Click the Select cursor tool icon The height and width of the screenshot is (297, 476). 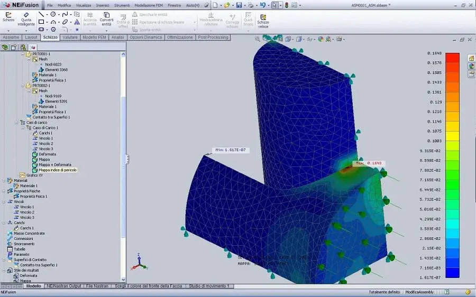pos(274,5)
